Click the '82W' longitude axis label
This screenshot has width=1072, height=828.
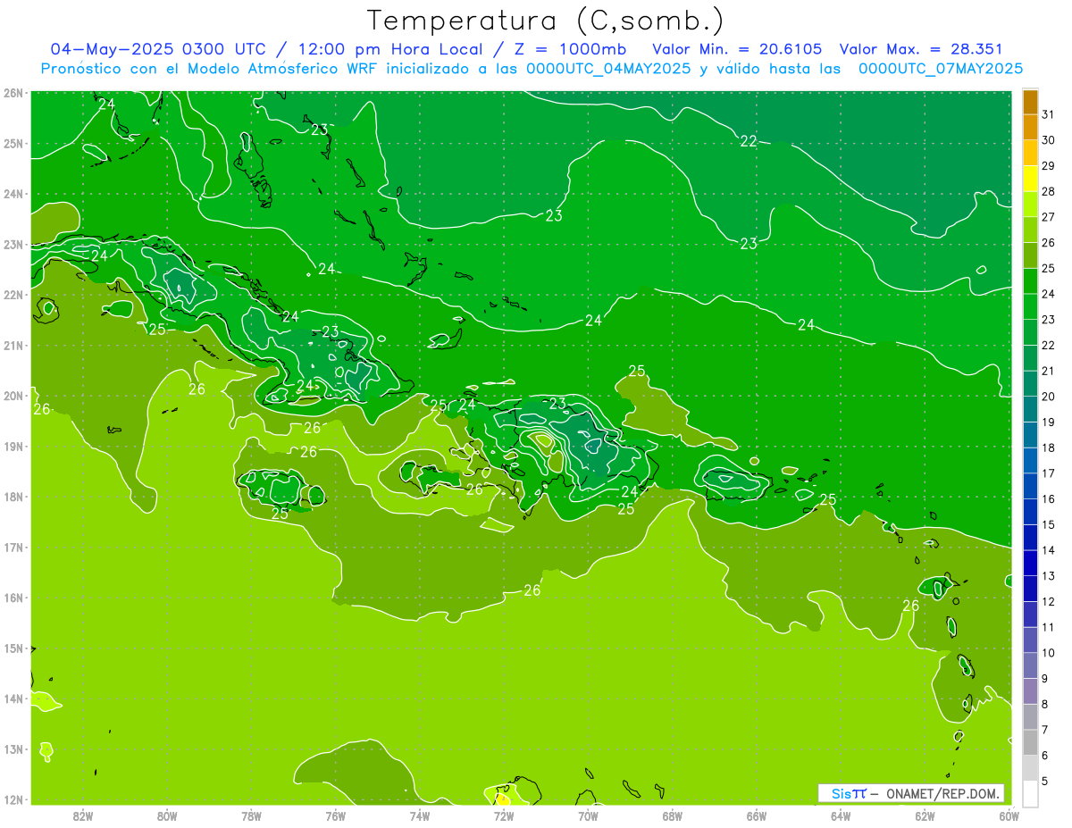point(83,815)
